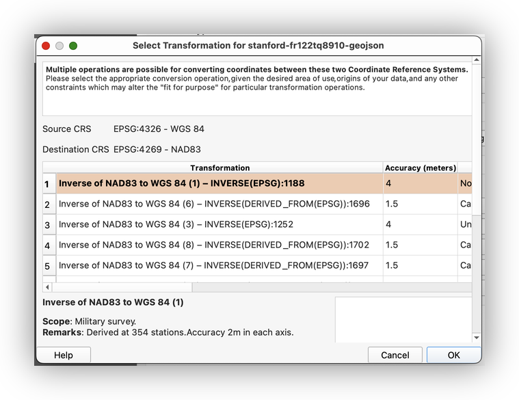Minimize the transformation dialog window
This screenshot has width=519, height=400.
(59, 46)
